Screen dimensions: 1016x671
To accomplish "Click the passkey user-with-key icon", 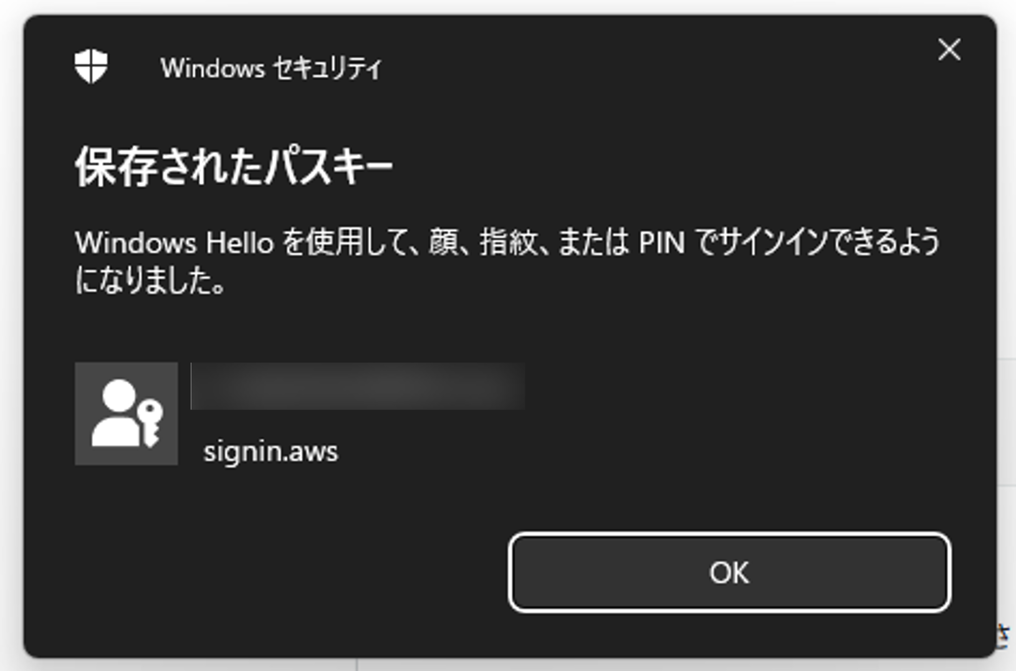I will click(127, 414).
